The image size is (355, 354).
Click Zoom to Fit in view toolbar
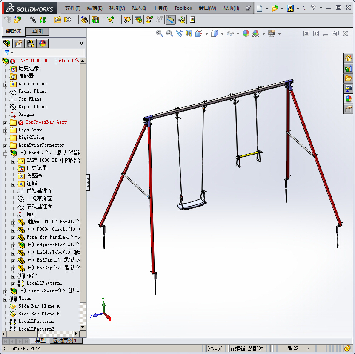159,34
